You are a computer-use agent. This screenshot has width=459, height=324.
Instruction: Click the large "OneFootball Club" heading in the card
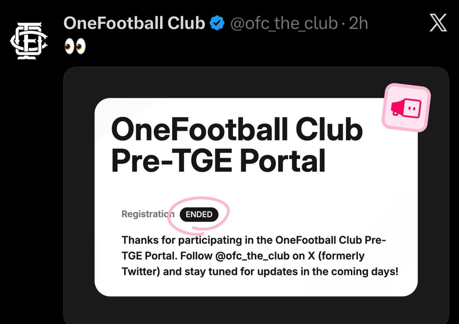pyautogui.click(x=237, y=129)
